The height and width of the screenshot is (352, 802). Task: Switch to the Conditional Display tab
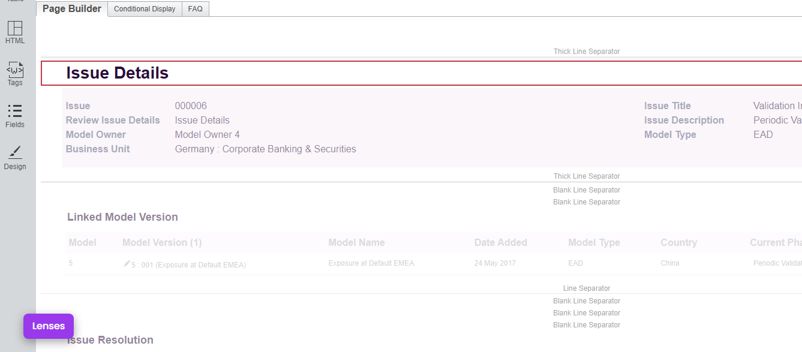click(x=145, y=9)
